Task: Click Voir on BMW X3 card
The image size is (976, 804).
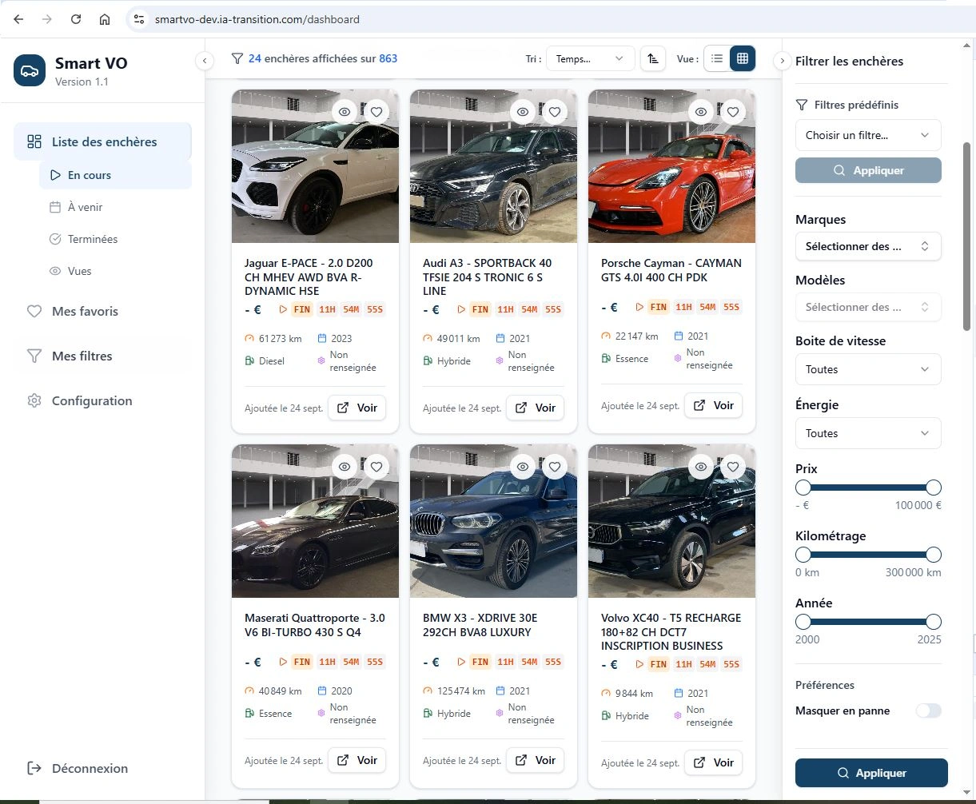Action: point(535,760)
